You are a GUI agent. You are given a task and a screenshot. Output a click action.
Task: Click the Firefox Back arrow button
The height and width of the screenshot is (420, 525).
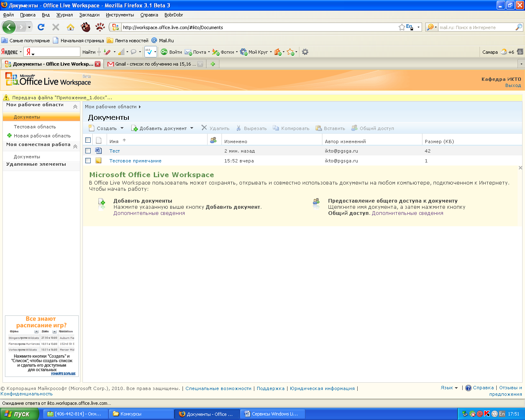[x=9, y=27]
